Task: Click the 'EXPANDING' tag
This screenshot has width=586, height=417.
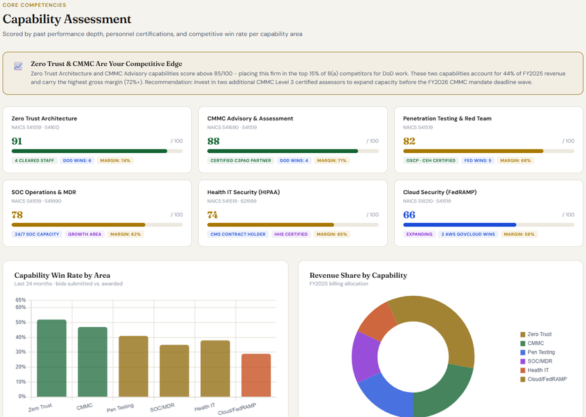Action: pos(419,234)
